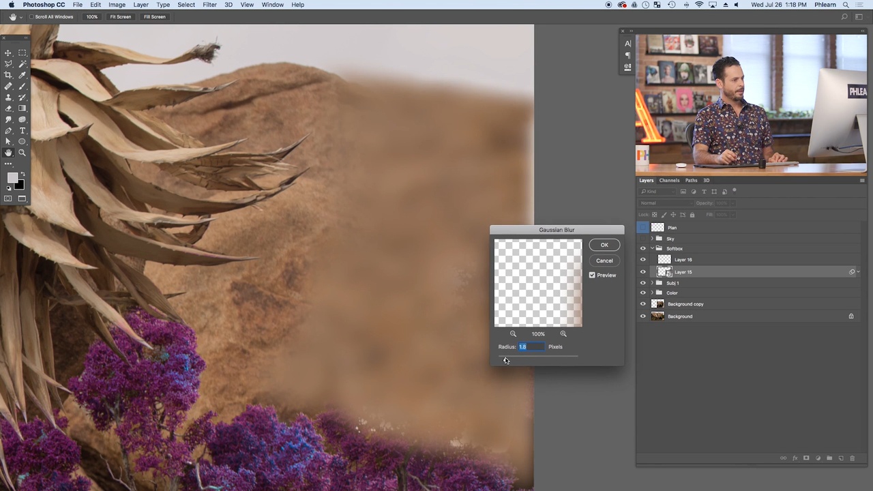Confirm Gaussian Blur with OK
The image size is (873, 491).
click(x=604, y=245)
